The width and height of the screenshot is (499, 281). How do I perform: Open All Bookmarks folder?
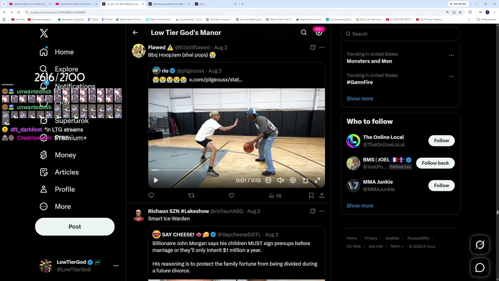click(x=487, y=20)
